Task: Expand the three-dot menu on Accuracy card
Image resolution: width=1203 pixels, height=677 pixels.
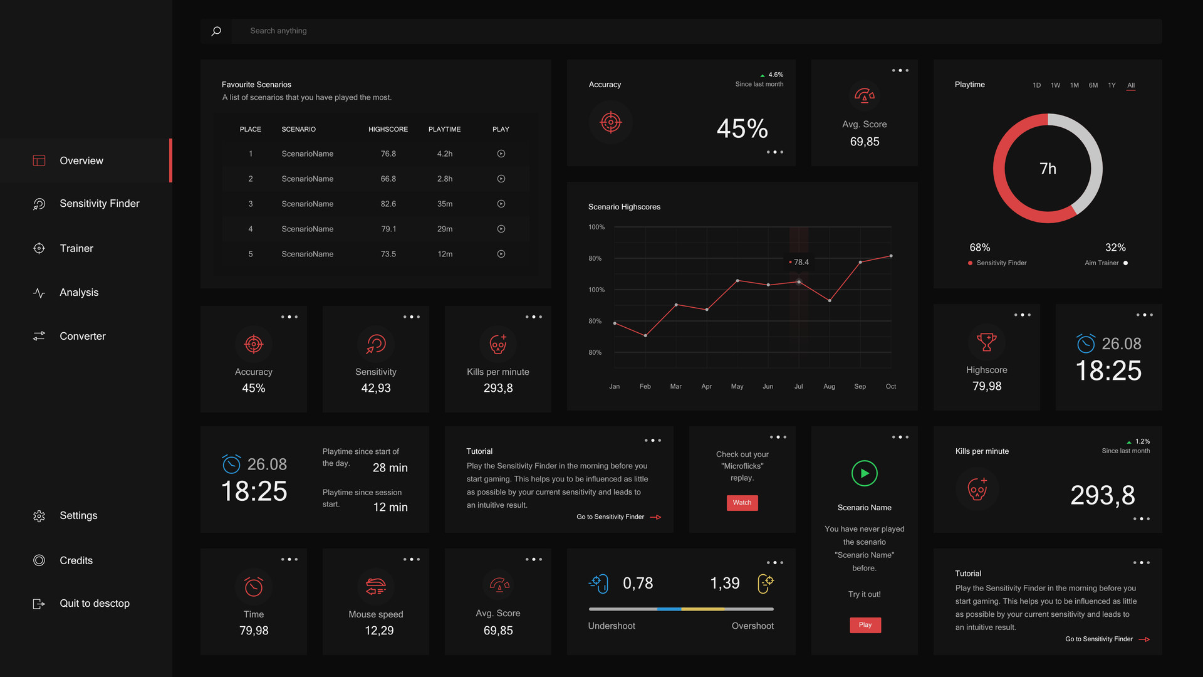Action: click(288, 317)
